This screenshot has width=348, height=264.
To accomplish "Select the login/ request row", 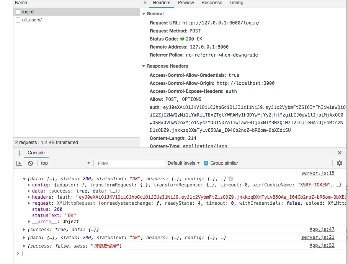I will pos(77,12).
